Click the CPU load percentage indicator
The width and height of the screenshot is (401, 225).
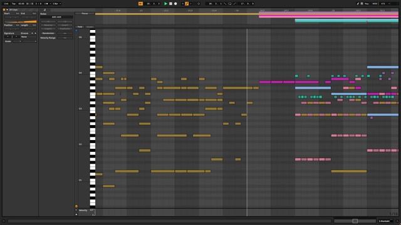pyautogui.click(x=383, y=4)
